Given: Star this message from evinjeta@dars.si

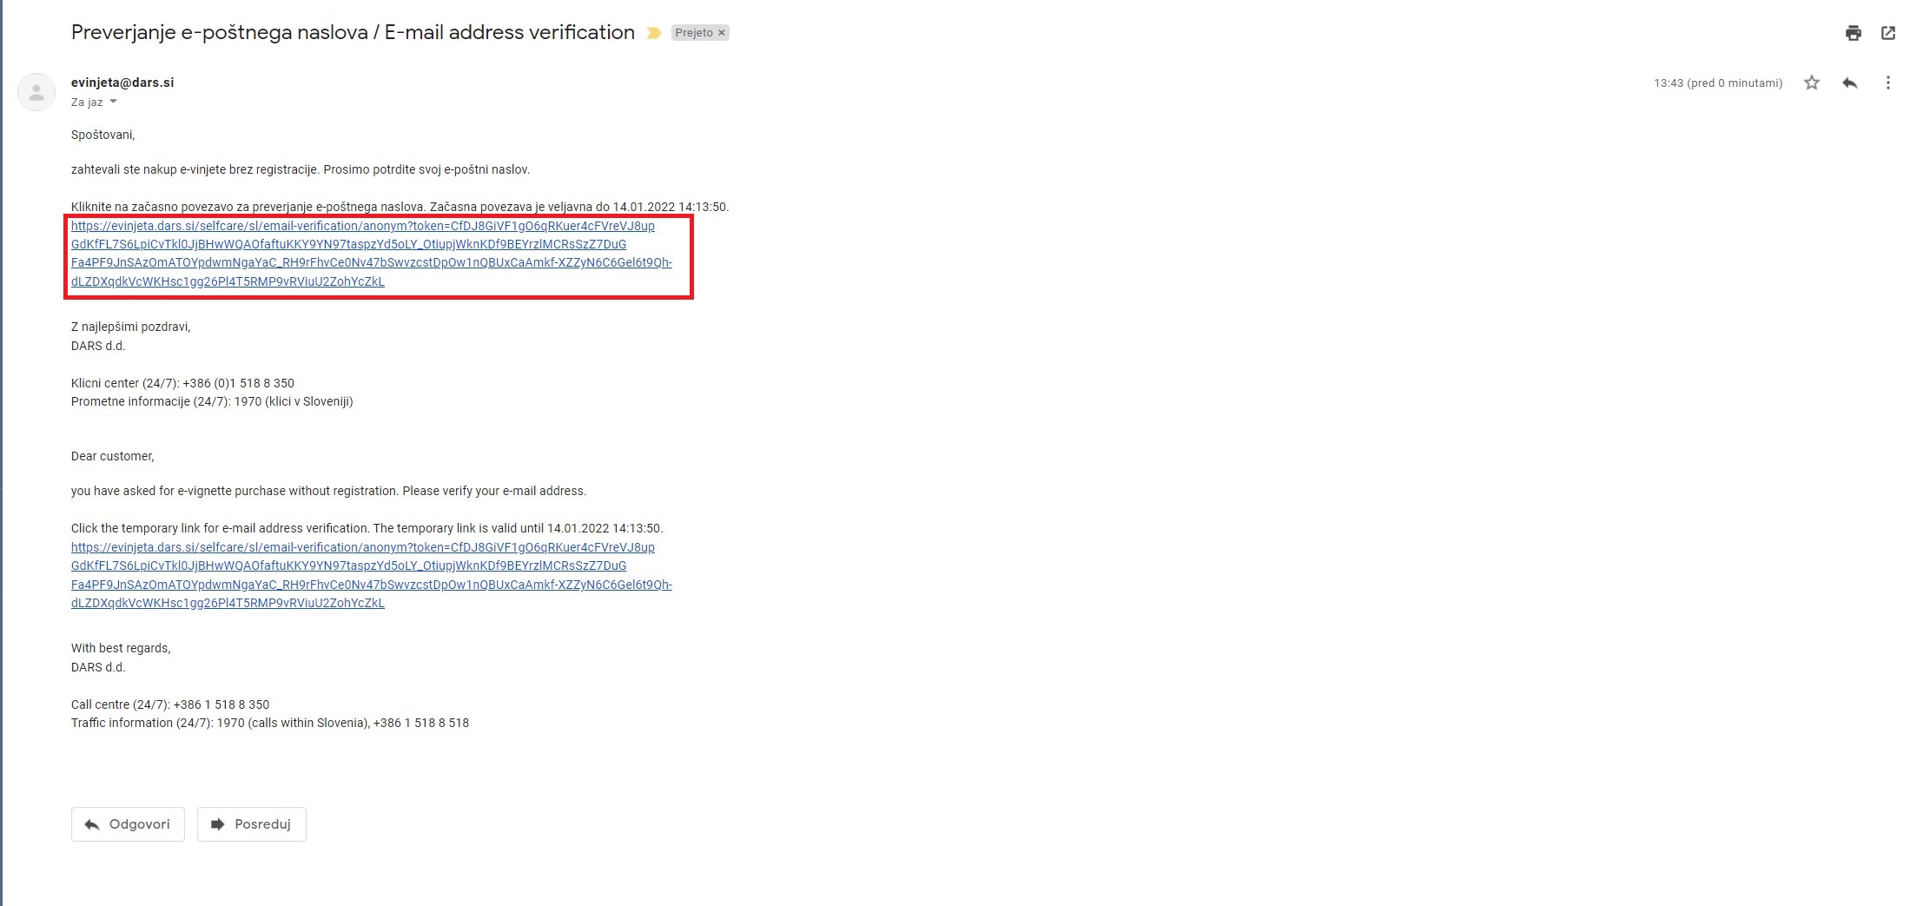Looking at the screenshot, I should tap(1811, 83).
